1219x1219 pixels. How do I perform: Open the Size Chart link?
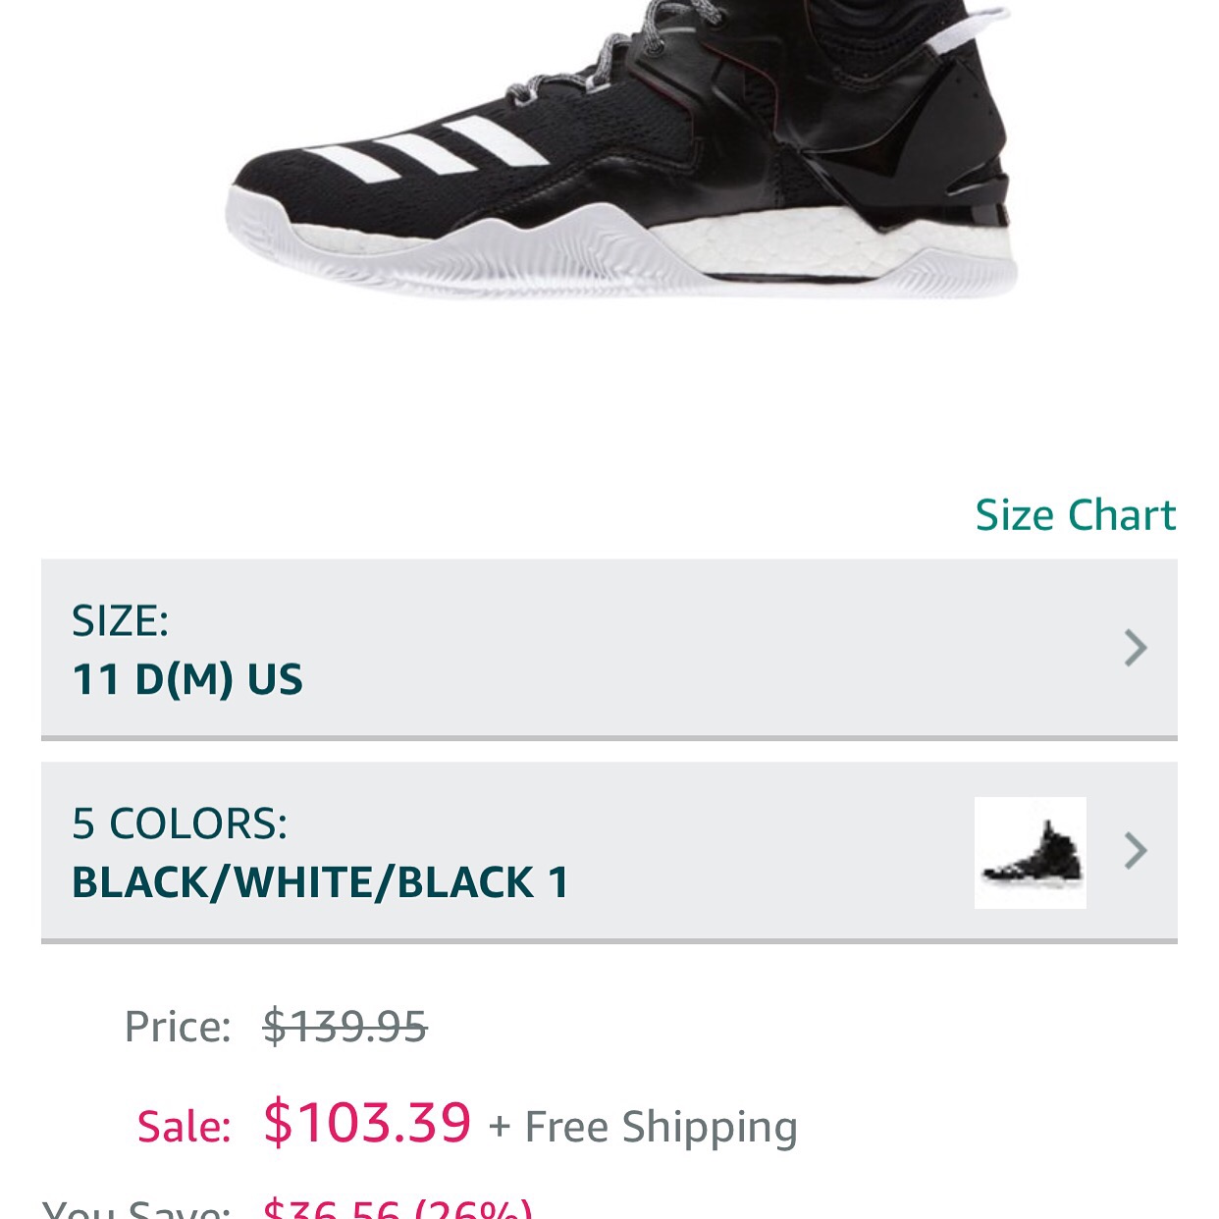click(1075, 515)
